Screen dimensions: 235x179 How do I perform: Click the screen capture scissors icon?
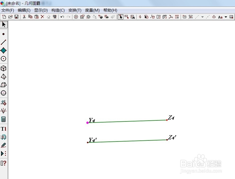(x=55, y=17)
